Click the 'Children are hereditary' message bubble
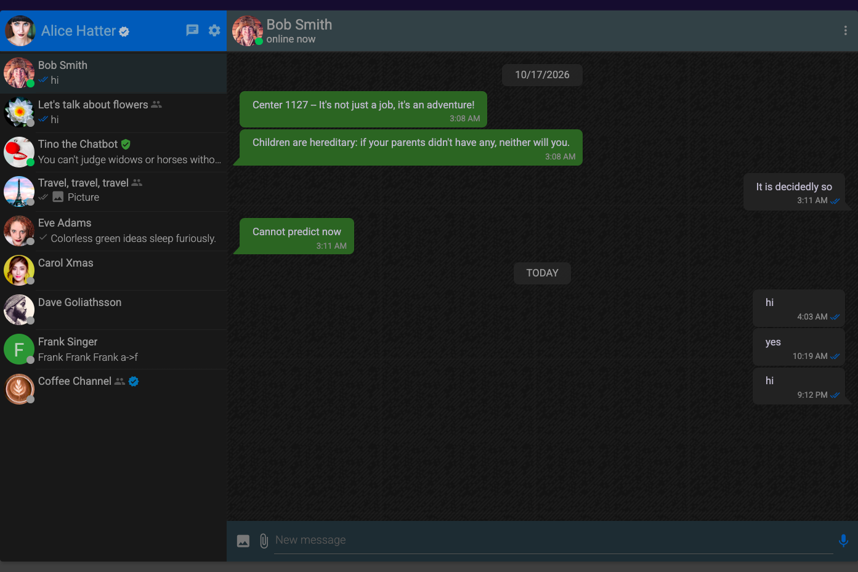Viewport: 858px width, 572px height. pos(411,147)
